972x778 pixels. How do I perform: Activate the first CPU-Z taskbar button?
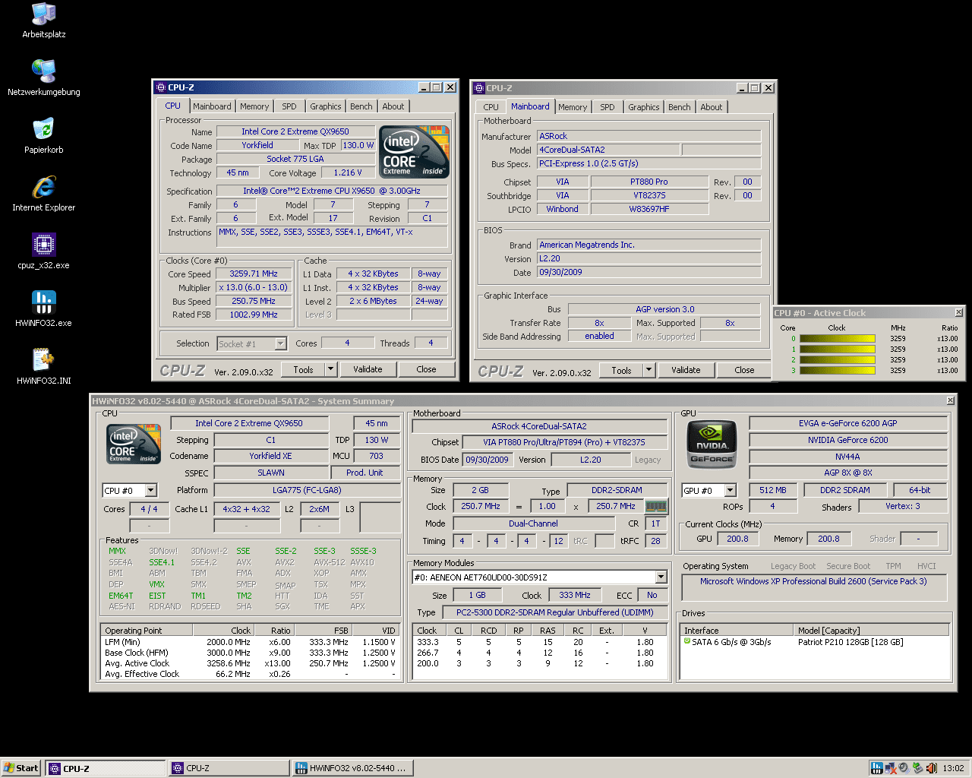[106, 768]
